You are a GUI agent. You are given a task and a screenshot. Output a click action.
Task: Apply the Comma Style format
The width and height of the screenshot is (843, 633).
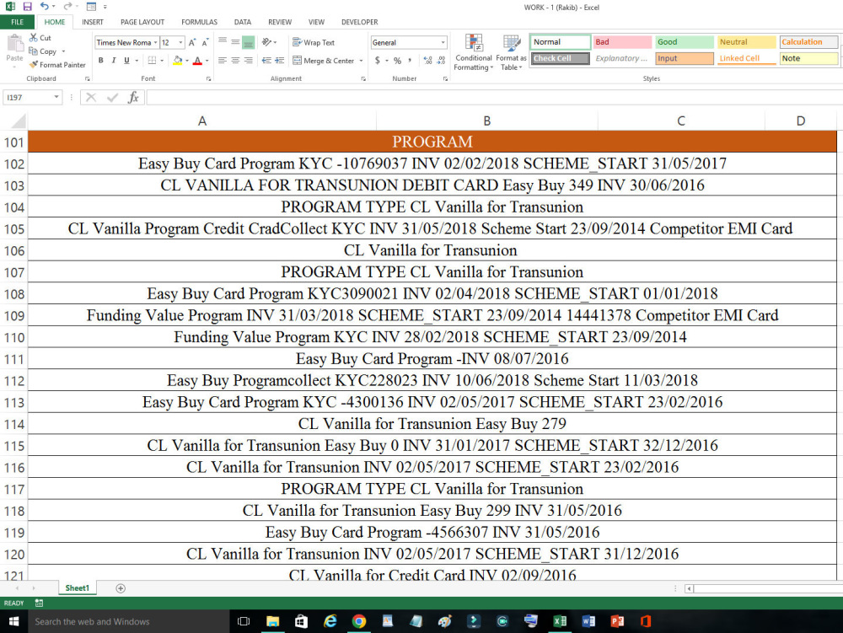pos(410,61)
